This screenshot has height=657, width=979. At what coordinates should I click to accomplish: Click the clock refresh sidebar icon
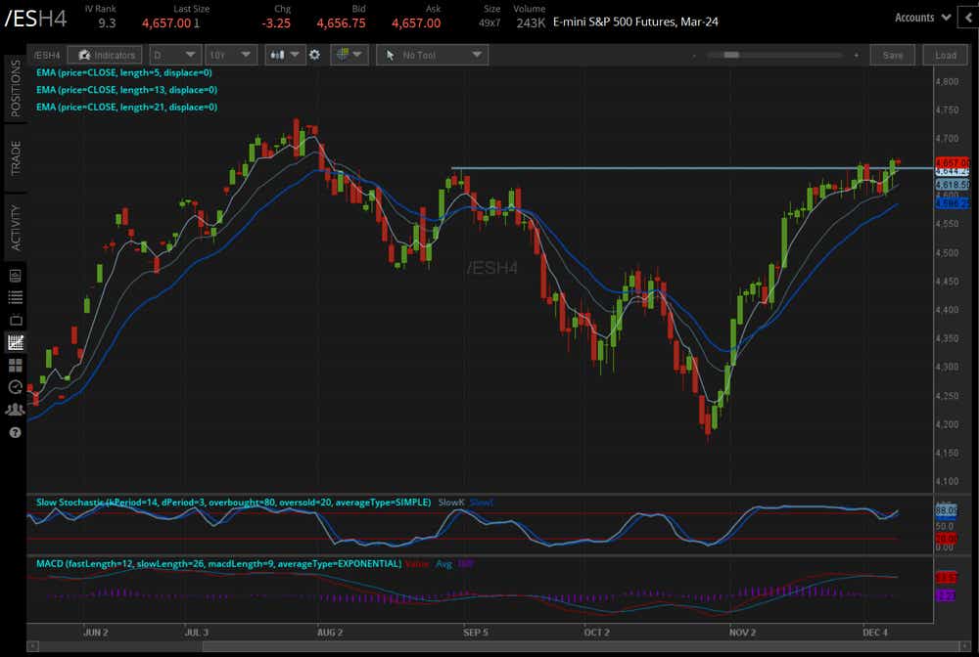(16, 387)
